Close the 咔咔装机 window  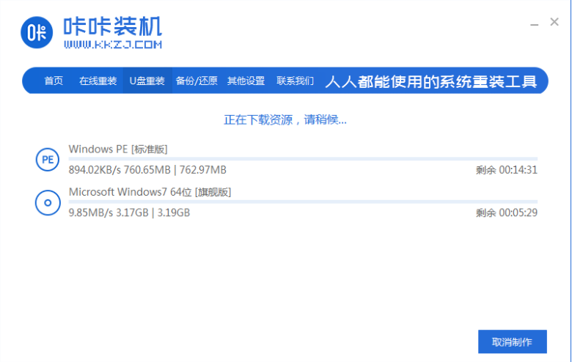tap(554, 23)
